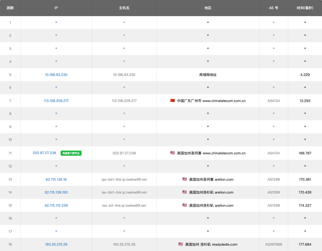Click the US flag beside readydedis.com
322x251 pixels.
pyautogui.click(x=181, y=244)
